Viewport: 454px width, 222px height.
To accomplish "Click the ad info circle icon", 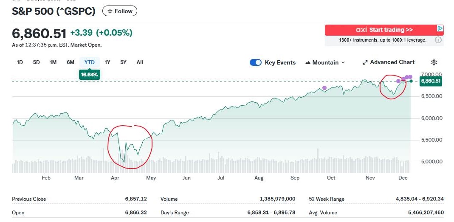I will 438,40.
